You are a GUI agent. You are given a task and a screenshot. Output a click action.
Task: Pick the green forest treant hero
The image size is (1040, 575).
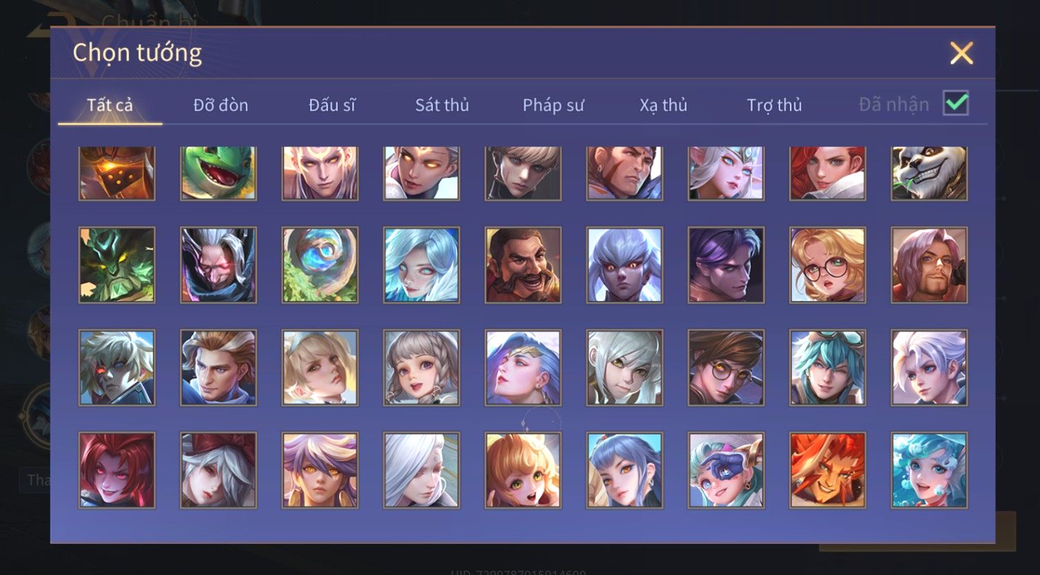(x=117, y=265)
